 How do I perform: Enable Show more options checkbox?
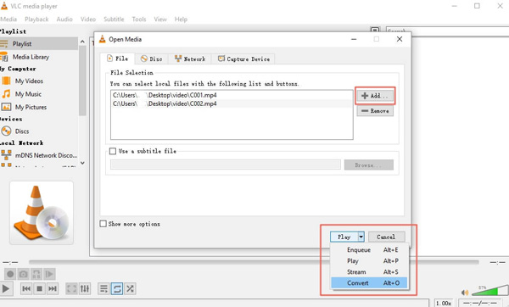[103, 224]
